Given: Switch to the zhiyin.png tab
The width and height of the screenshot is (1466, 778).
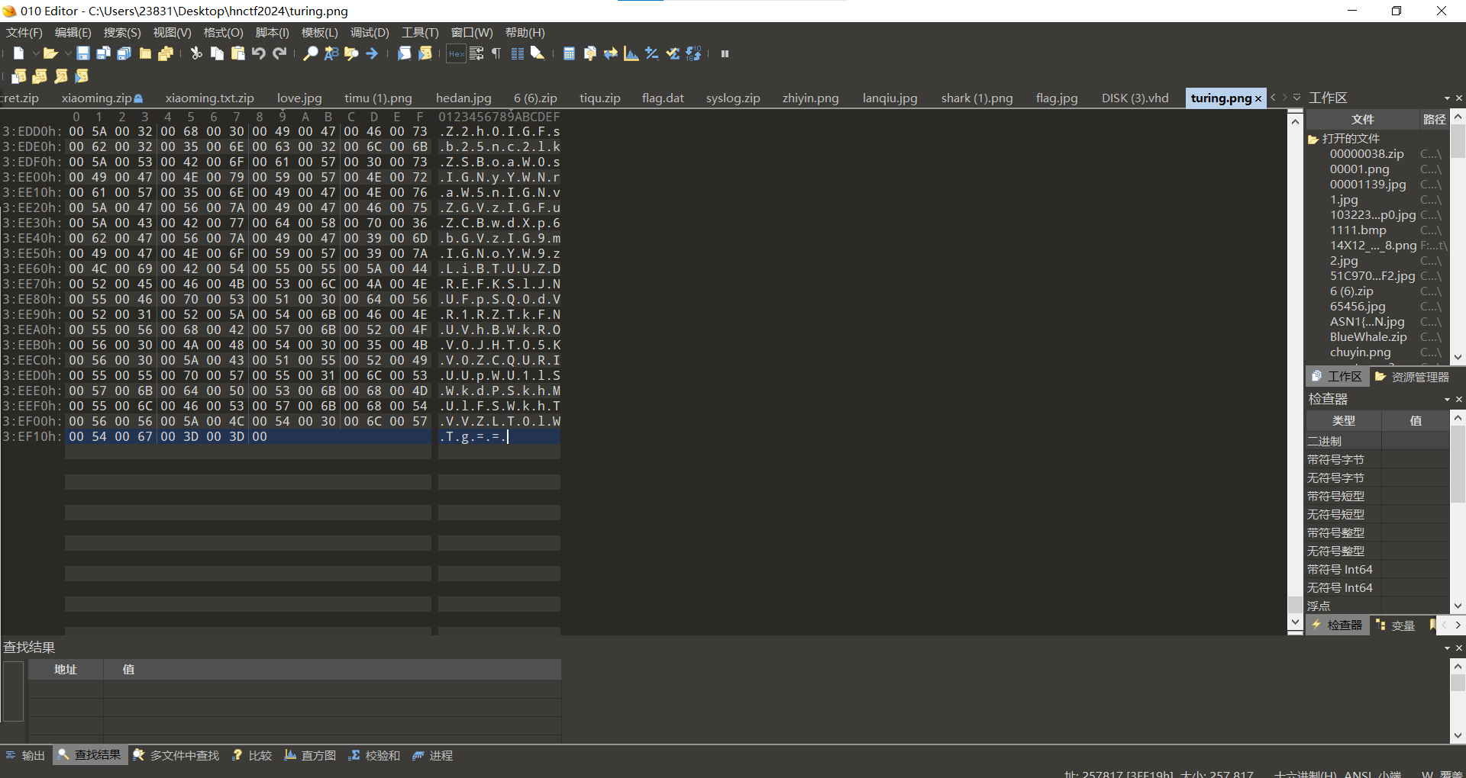Looking at the screenshot, I should 810,98.
